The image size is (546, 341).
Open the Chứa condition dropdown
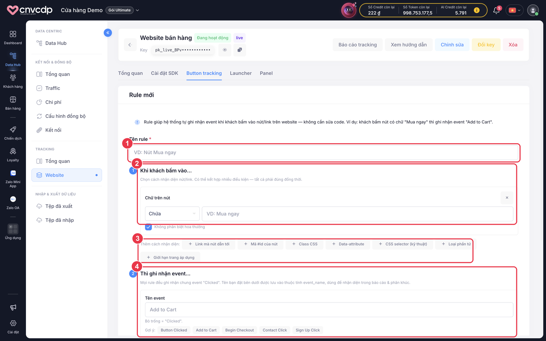[x=172, y=214]
